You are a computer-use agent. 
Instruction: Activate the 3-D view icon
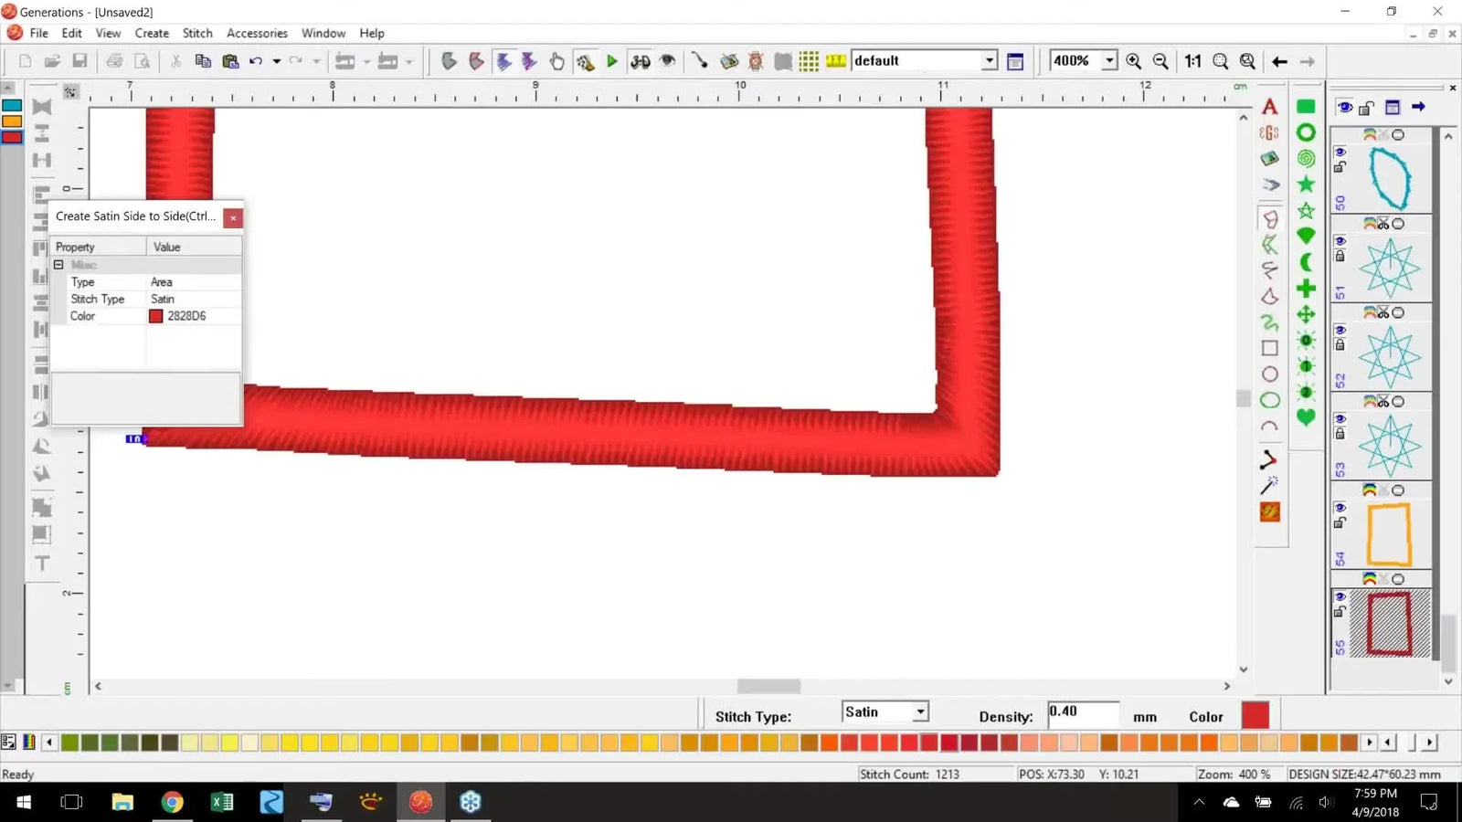[640, 61]
